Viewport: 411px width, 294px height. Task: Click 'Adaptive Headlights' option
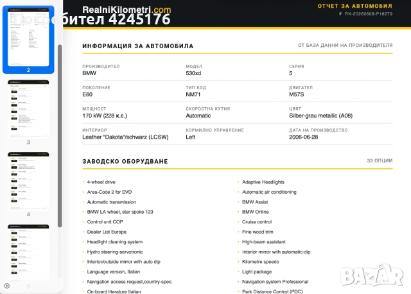pyautogui.click(x=263, y=182)
